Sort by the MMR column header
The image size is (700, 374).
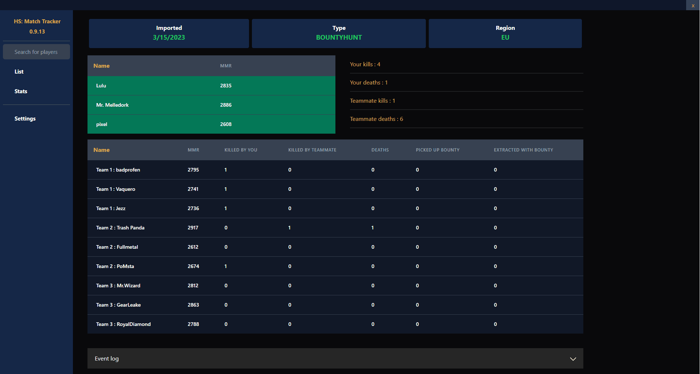193,150
